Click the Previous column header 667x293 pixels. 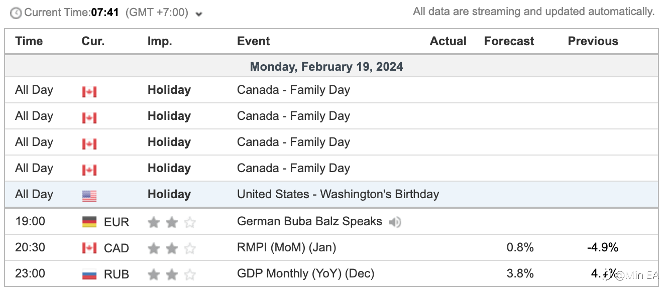click(x=593, y=42)
